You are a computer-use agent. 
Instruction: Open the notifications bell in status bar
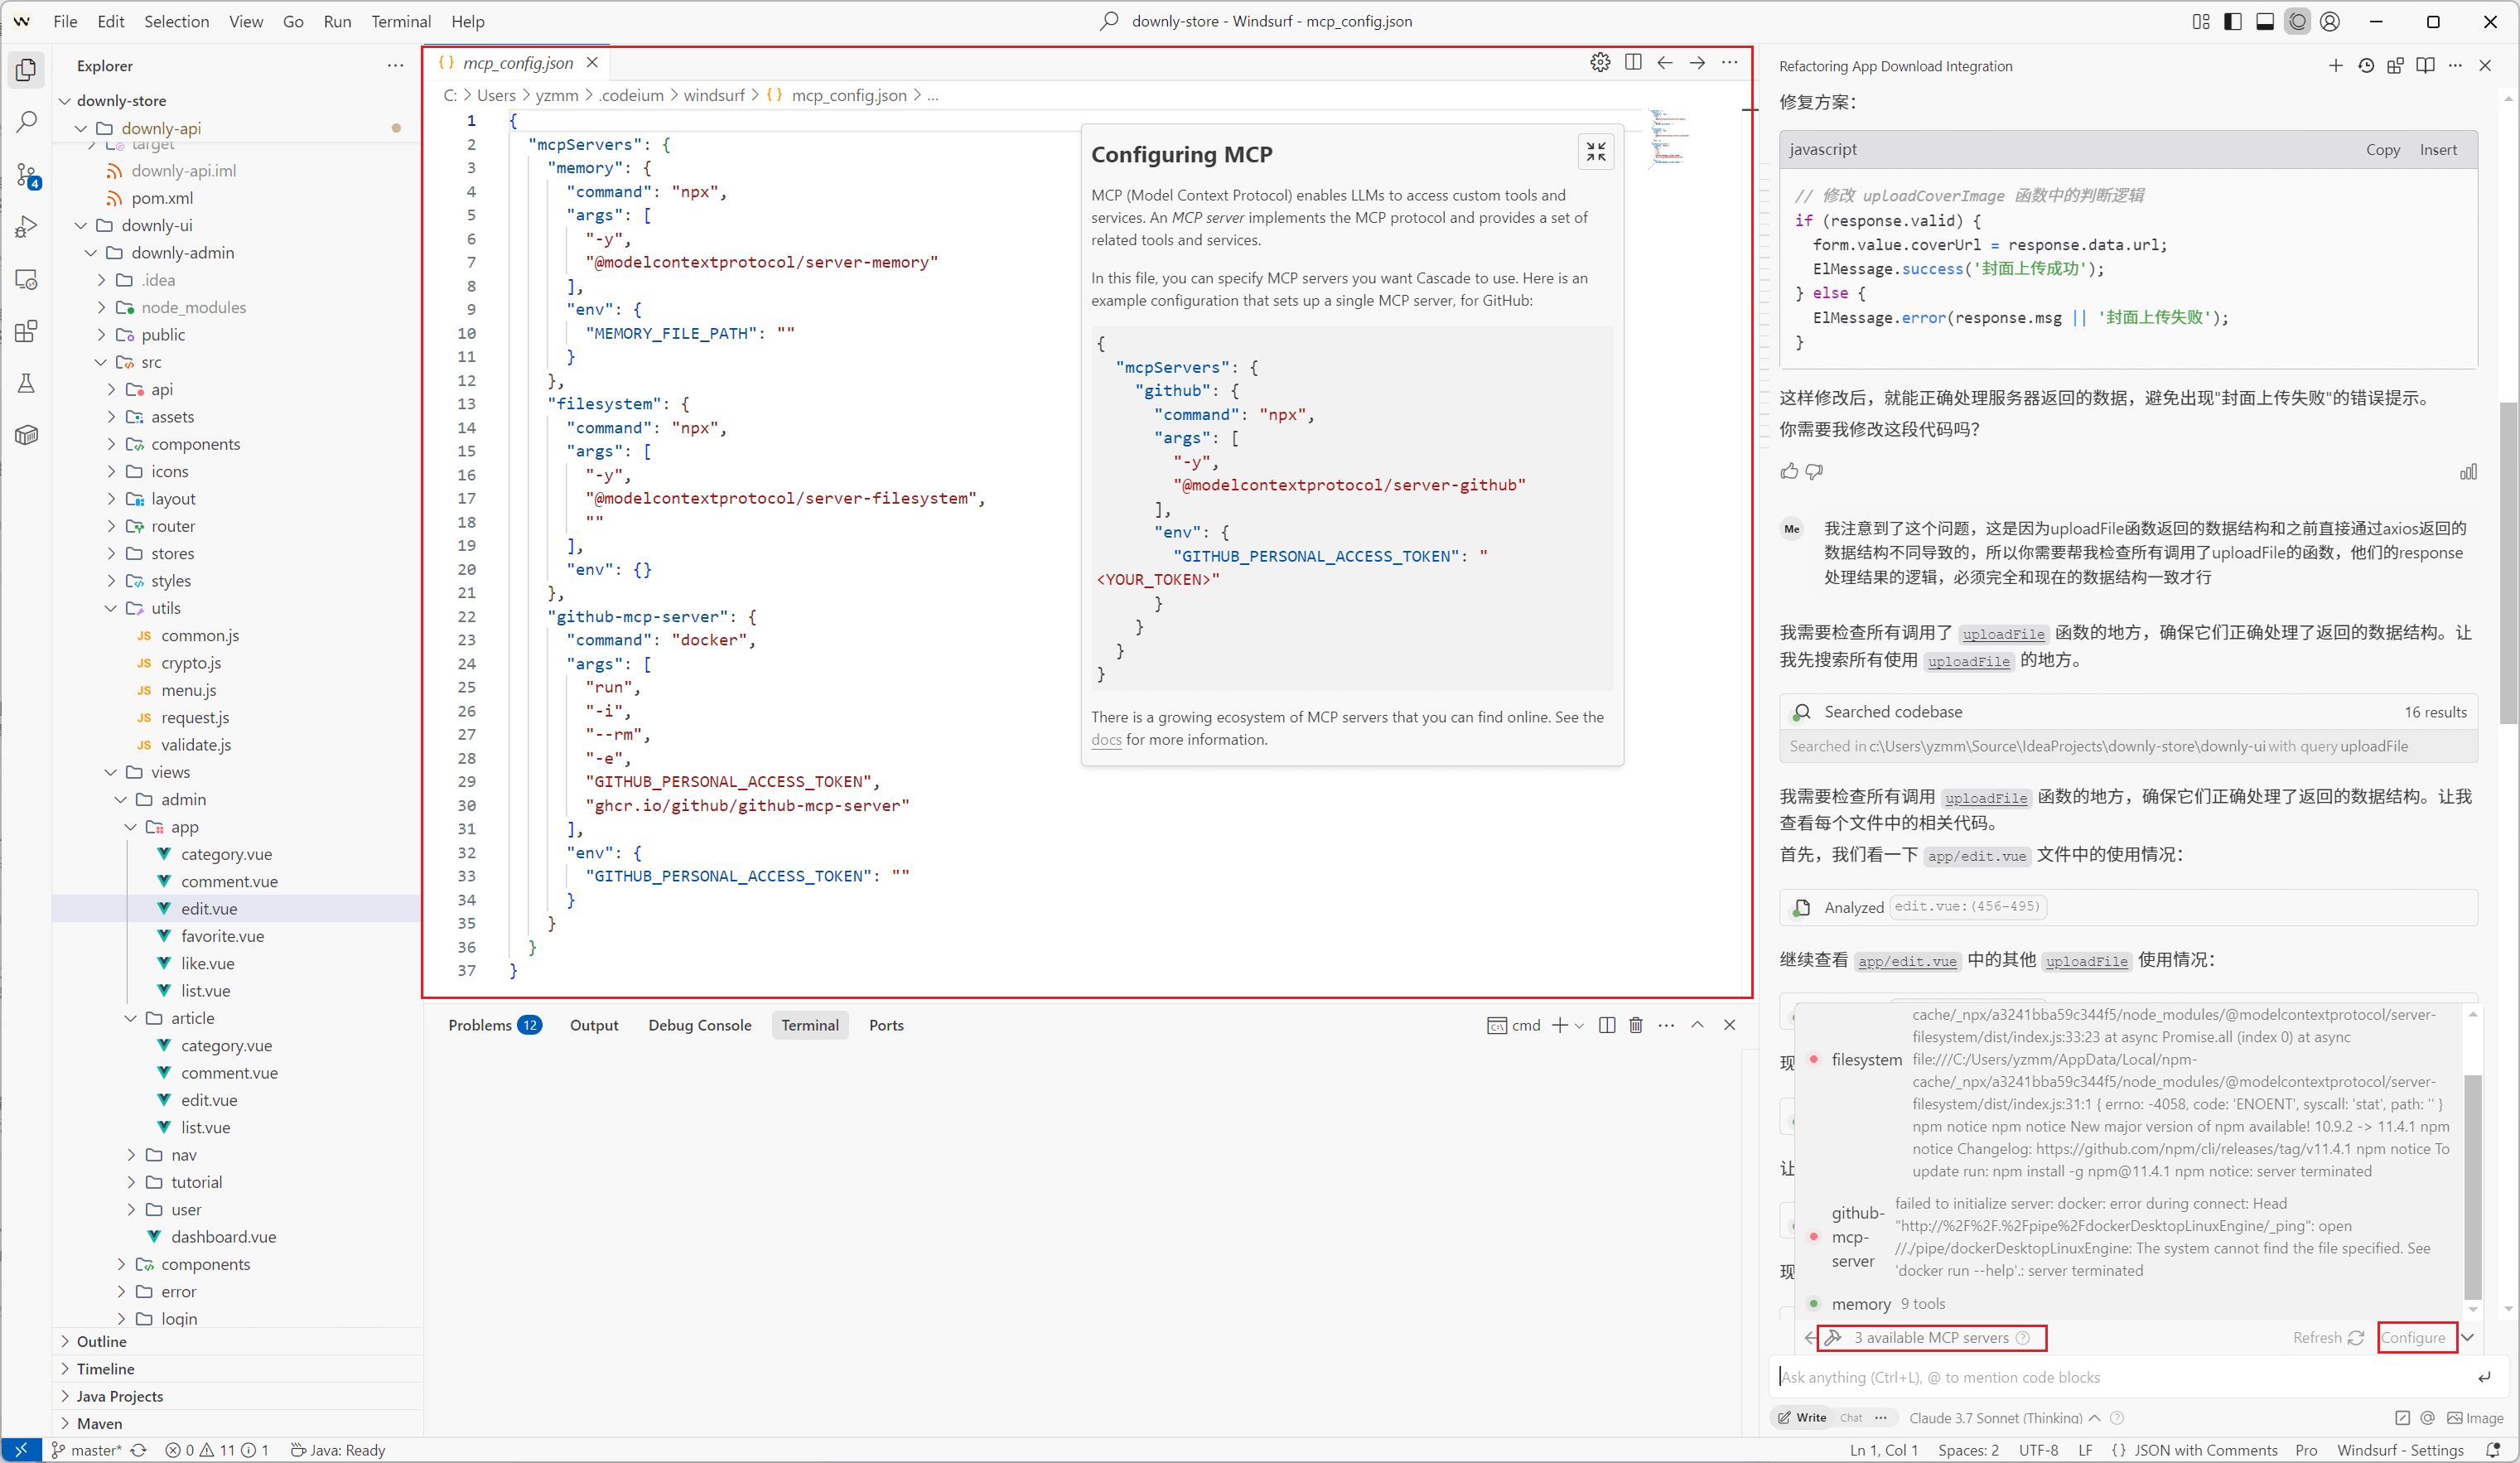click(x=2493, y=1450)
